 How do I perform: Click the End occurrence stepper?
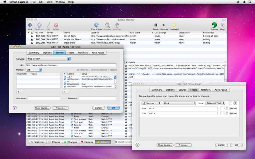pos(227,114)
